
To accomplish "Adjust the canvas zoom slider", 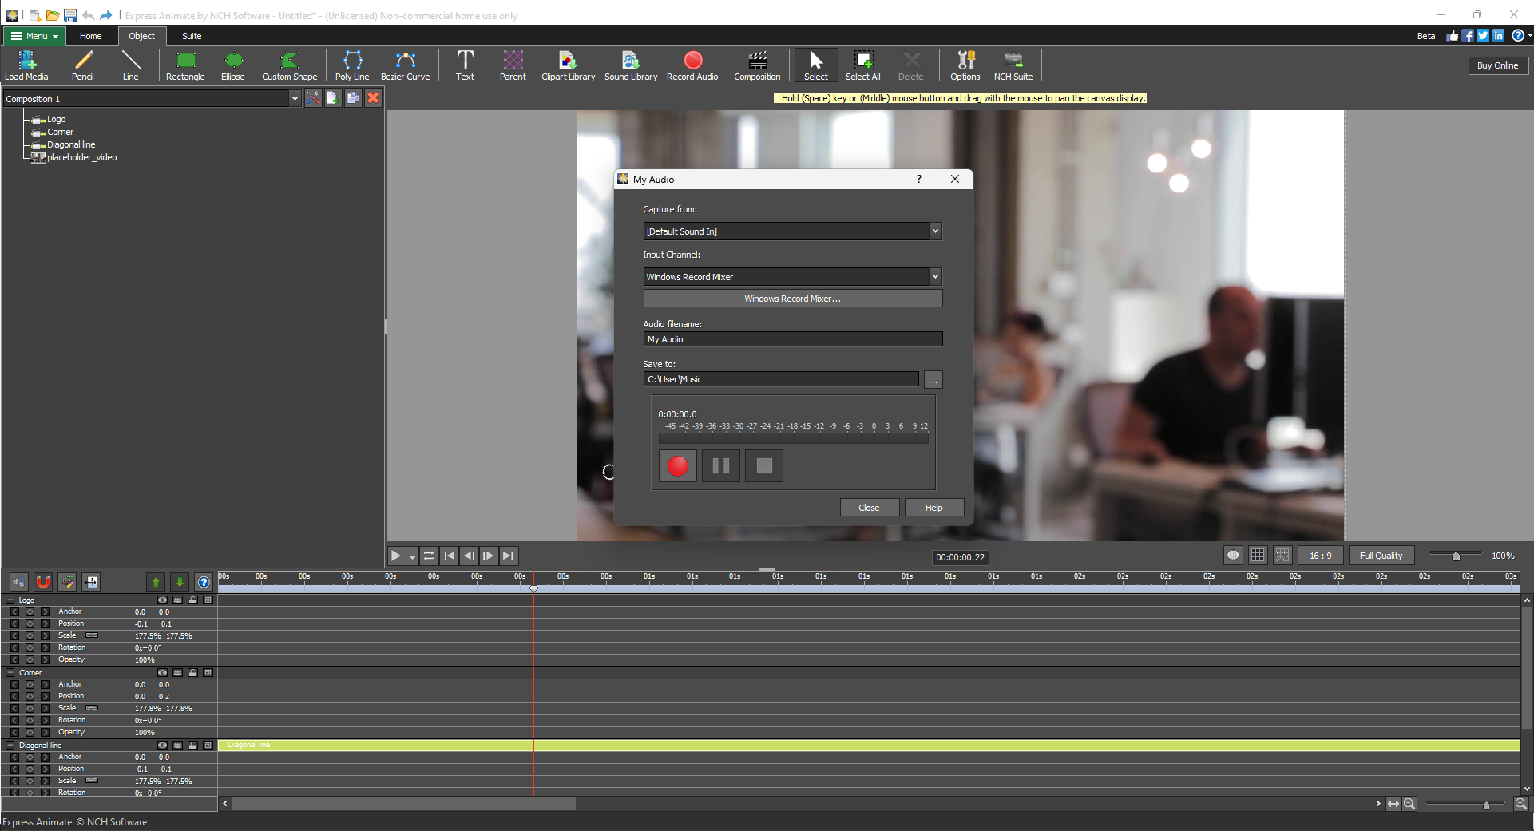I will click(x=1455, y=555).
